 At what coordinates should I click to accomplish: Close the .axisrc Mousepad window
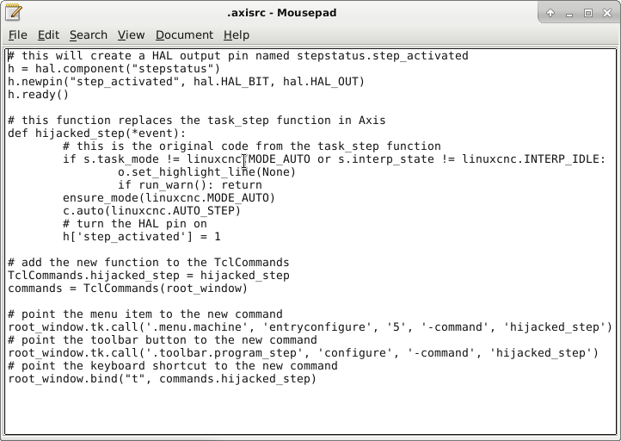coord(607,13)
